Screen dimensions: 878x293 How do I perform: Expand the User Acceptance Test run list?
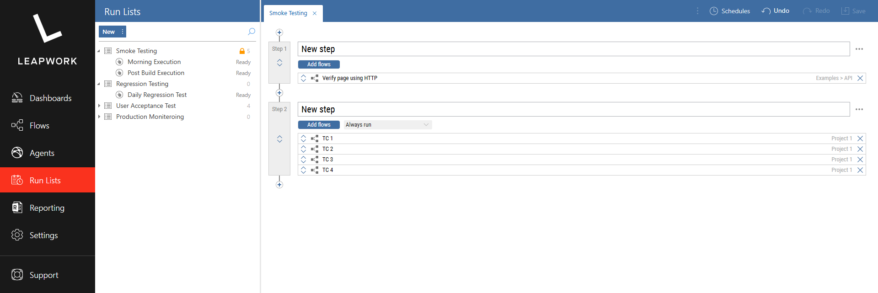point(99,106)
